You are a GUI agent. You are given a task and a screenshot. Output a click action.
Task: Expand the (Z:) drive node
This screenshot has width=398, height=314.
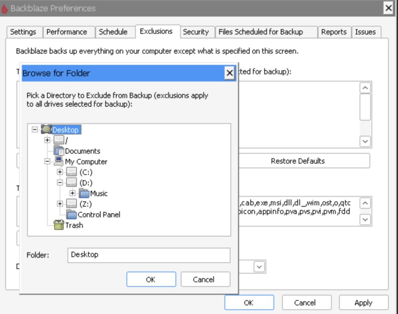point(60,204)
